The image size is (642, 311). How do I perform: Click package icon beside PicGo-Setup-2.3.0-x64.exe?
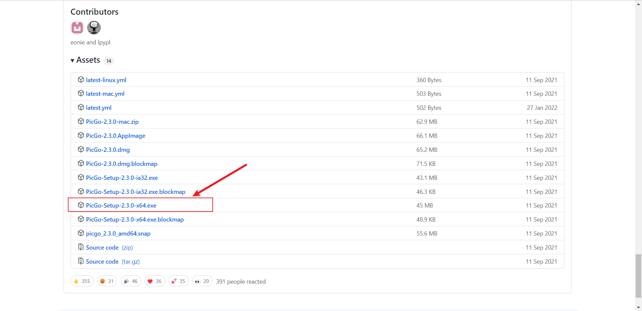click(81, 205)
